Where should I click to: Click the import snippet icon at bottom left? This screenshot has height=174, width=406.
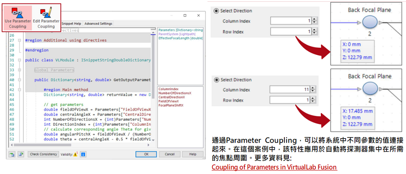(x=12, y=155)
